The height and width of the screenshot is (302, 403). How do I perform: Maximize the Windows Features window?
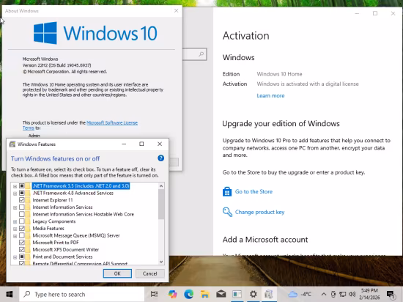(141, 144)
